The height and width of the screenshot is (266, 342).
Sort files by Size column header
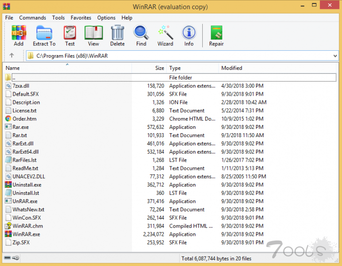(159, 68)
